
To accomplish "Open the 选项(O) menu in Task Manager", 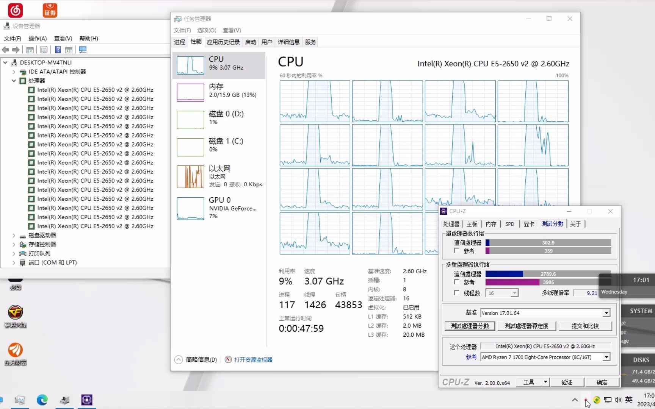I will click(207, 30).
